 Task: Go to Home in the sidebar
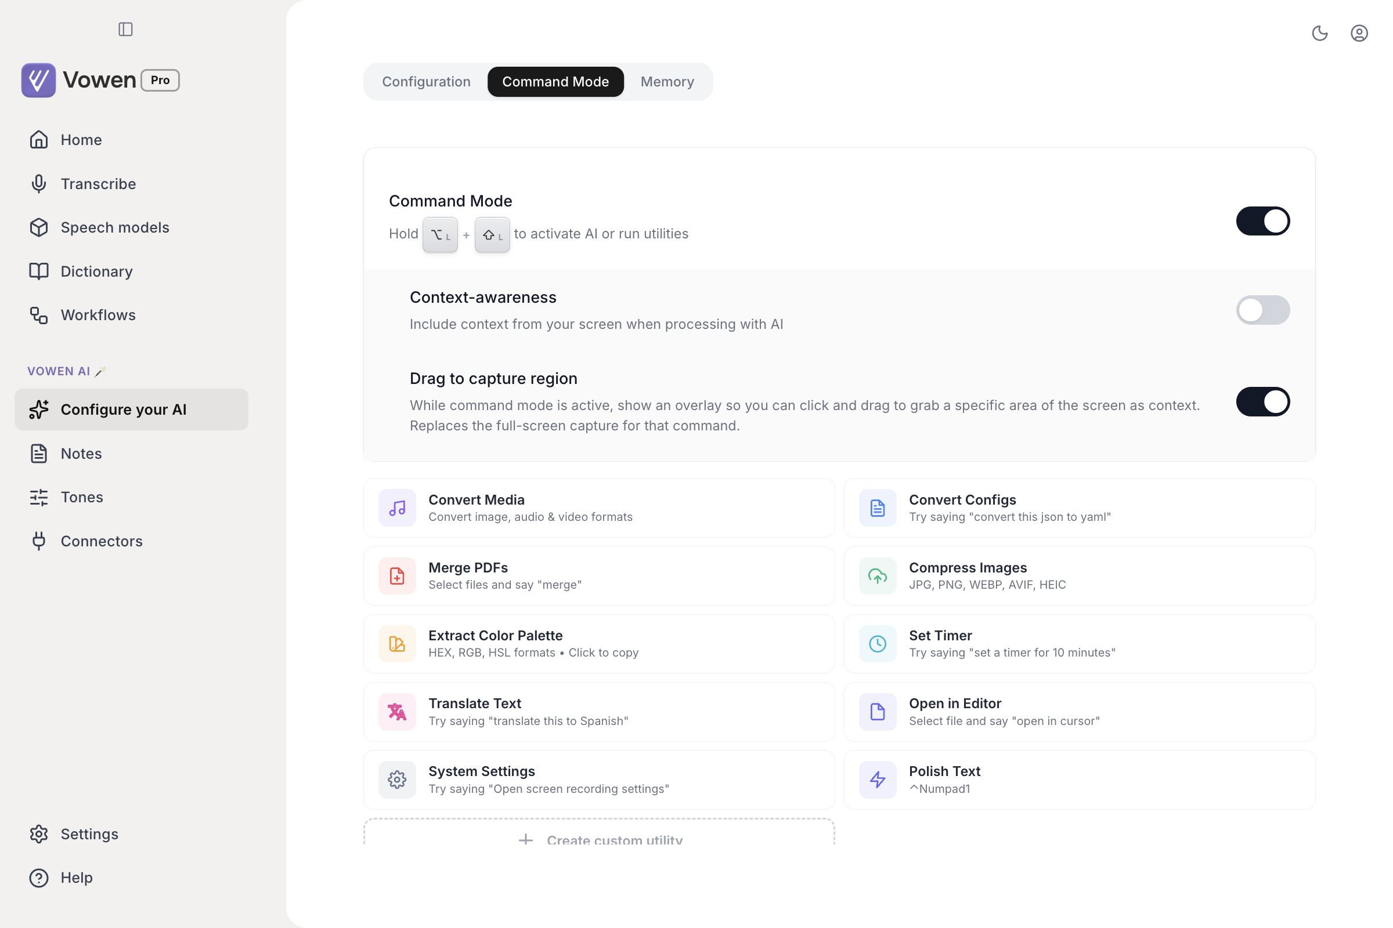point(132,140)
